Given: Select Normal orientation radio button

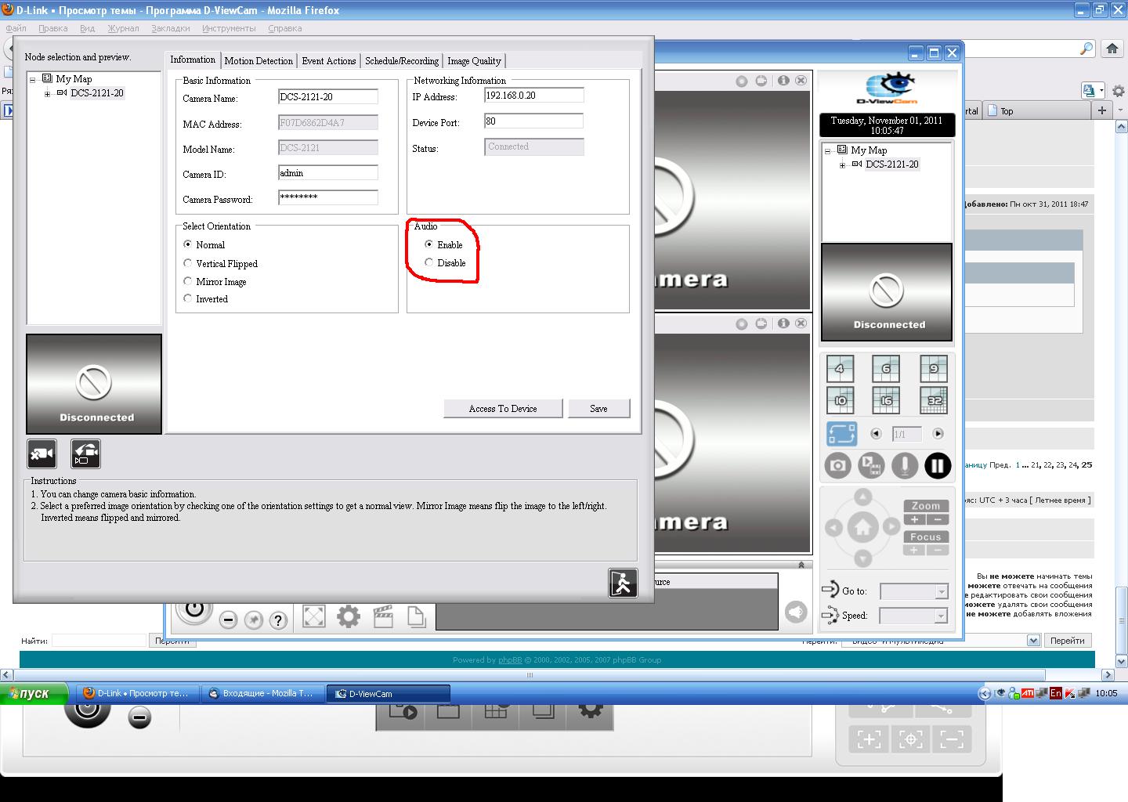Looking at the screenshot, I should point(187,244).
